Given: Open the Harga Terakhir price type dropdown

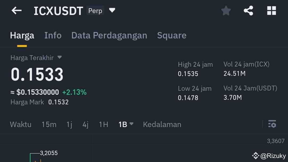Looking at the screenshot, I should tap(60, 57).
